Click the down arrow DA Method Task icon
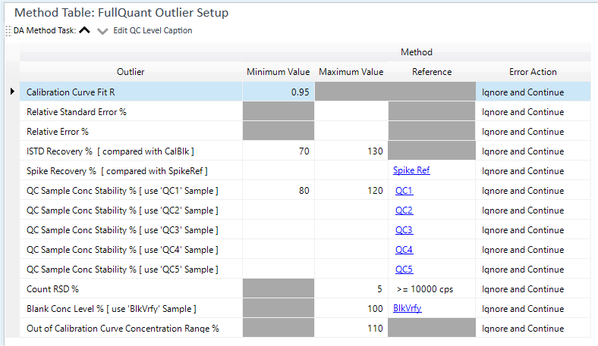The image size is (598, 346). coord(102,31)
